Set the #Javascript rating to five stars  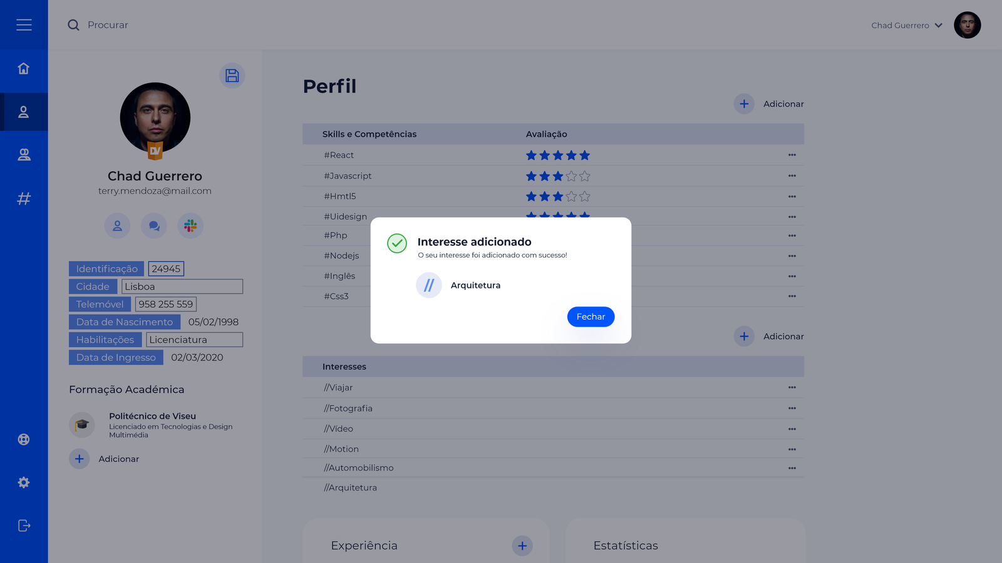tap(584, 176)
